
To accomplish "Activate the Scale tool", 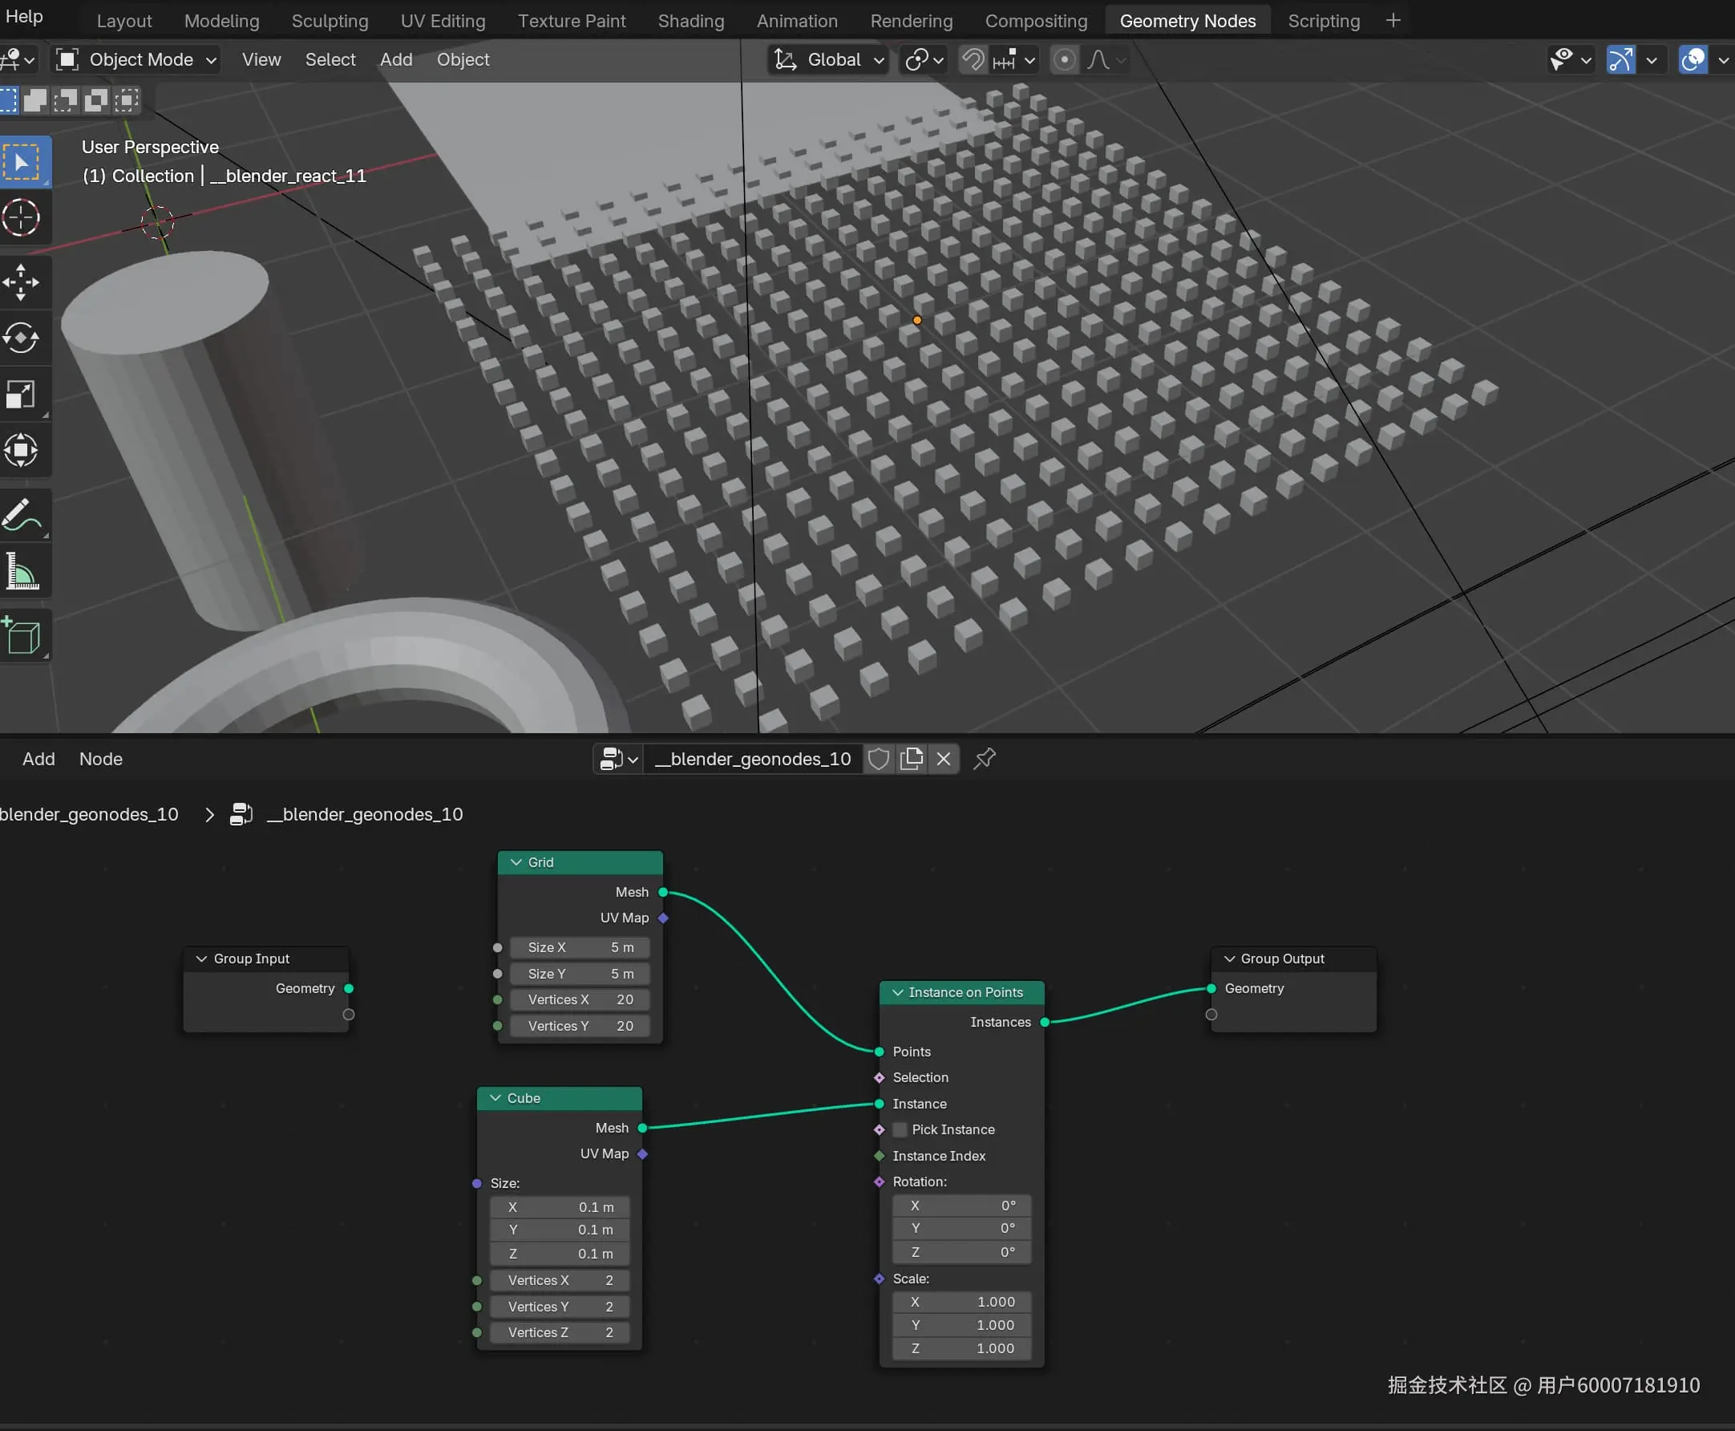I will 22,394.
